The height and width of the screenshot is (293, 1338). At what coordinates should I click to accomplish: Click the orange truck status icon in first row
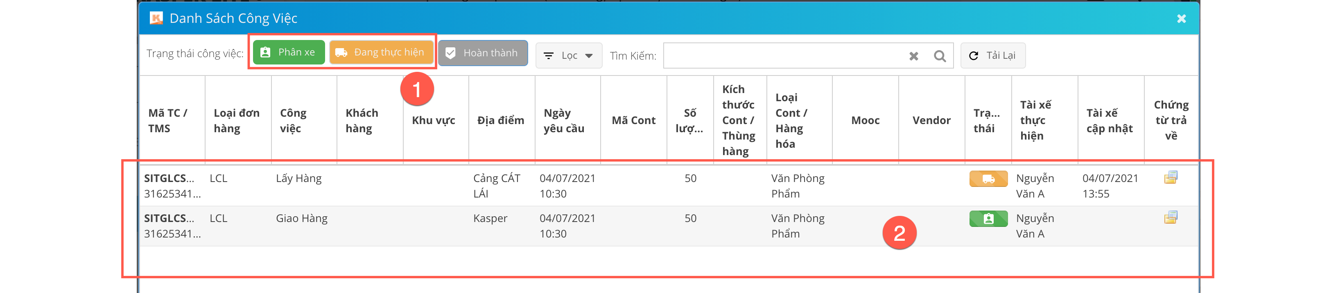[988, 179]
